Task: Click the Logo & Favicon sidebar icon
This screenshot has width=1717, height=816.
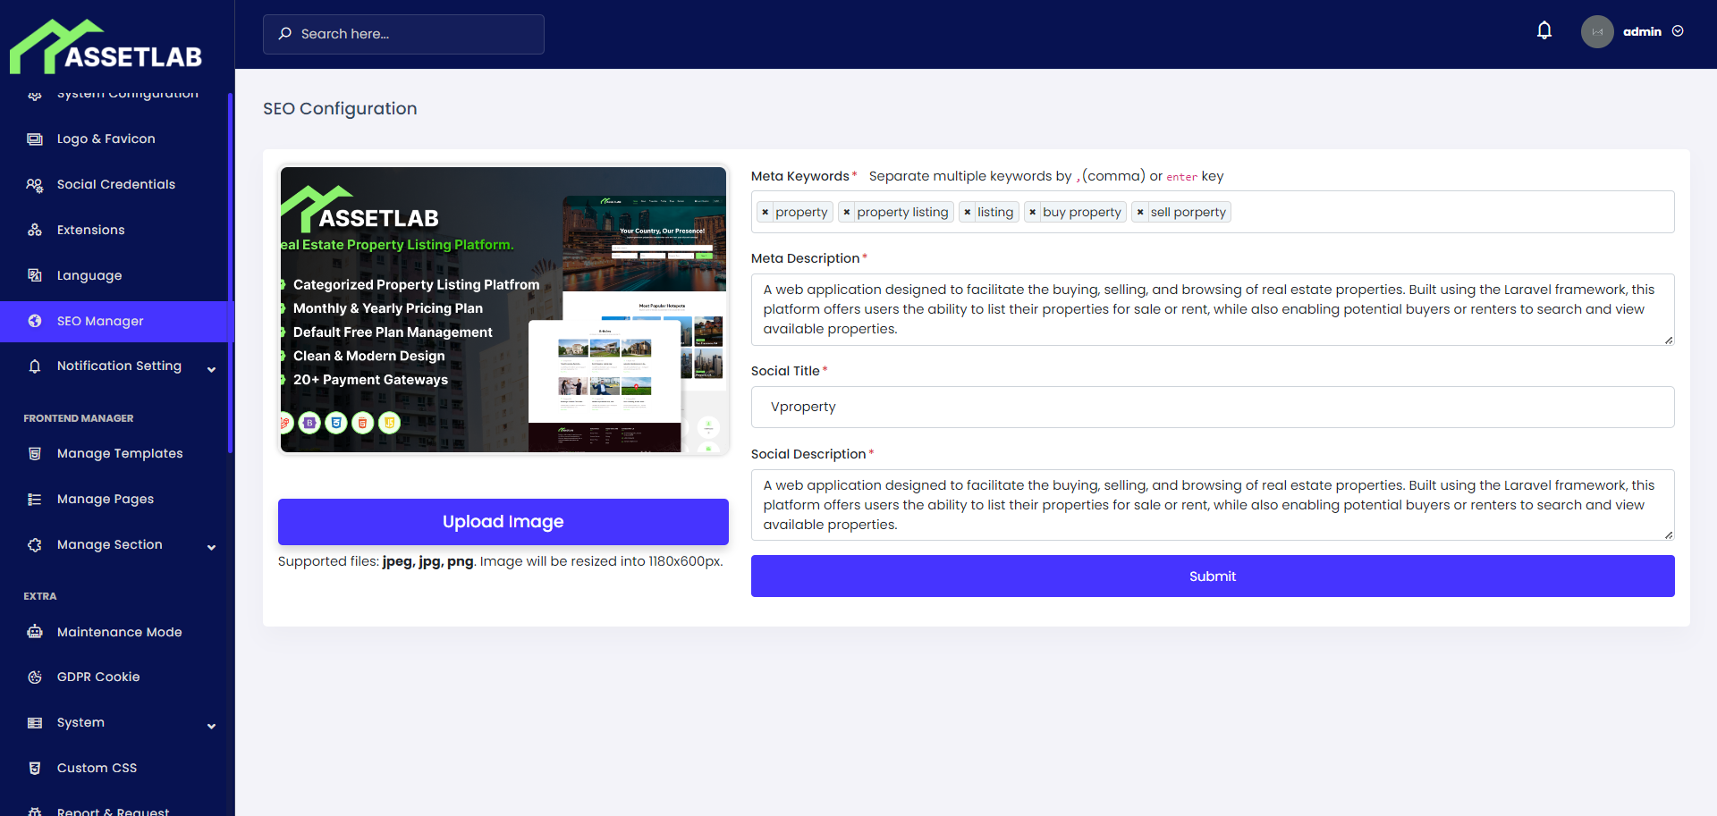Action: (34, 139)
